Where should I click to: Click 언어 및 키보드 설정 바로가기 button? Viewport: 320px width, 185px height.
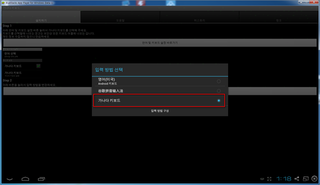coord(160,43)
